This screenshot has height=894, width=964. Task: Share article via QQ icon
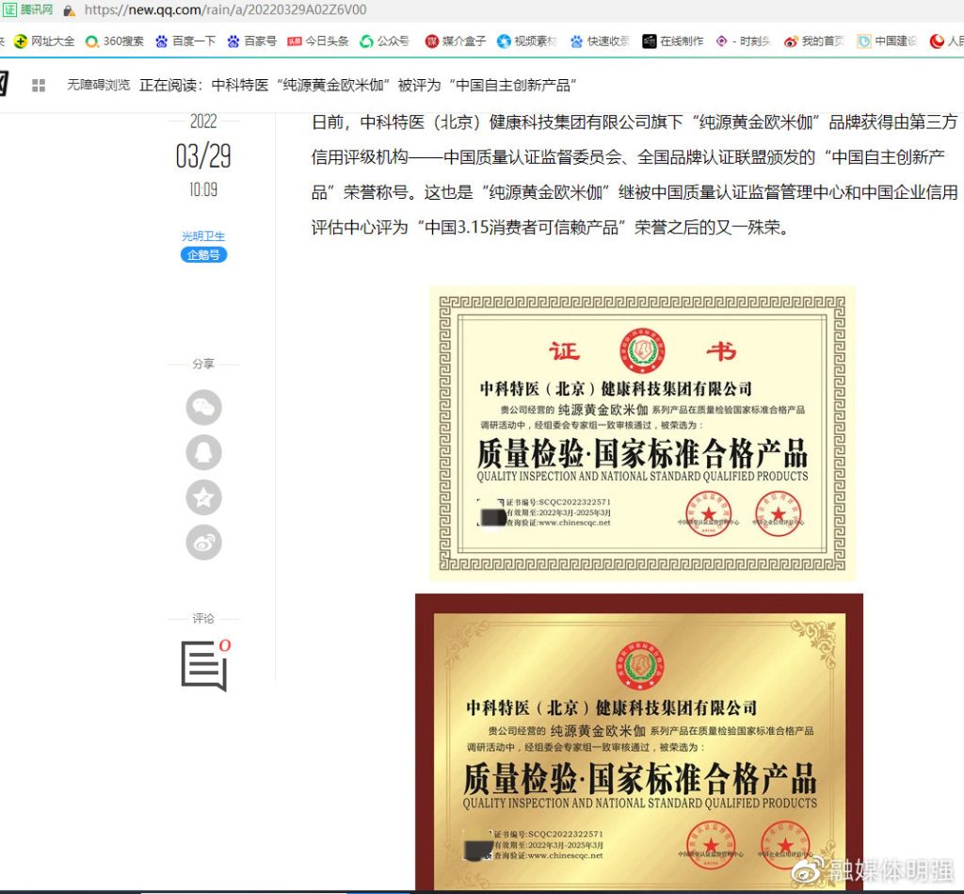203,452
